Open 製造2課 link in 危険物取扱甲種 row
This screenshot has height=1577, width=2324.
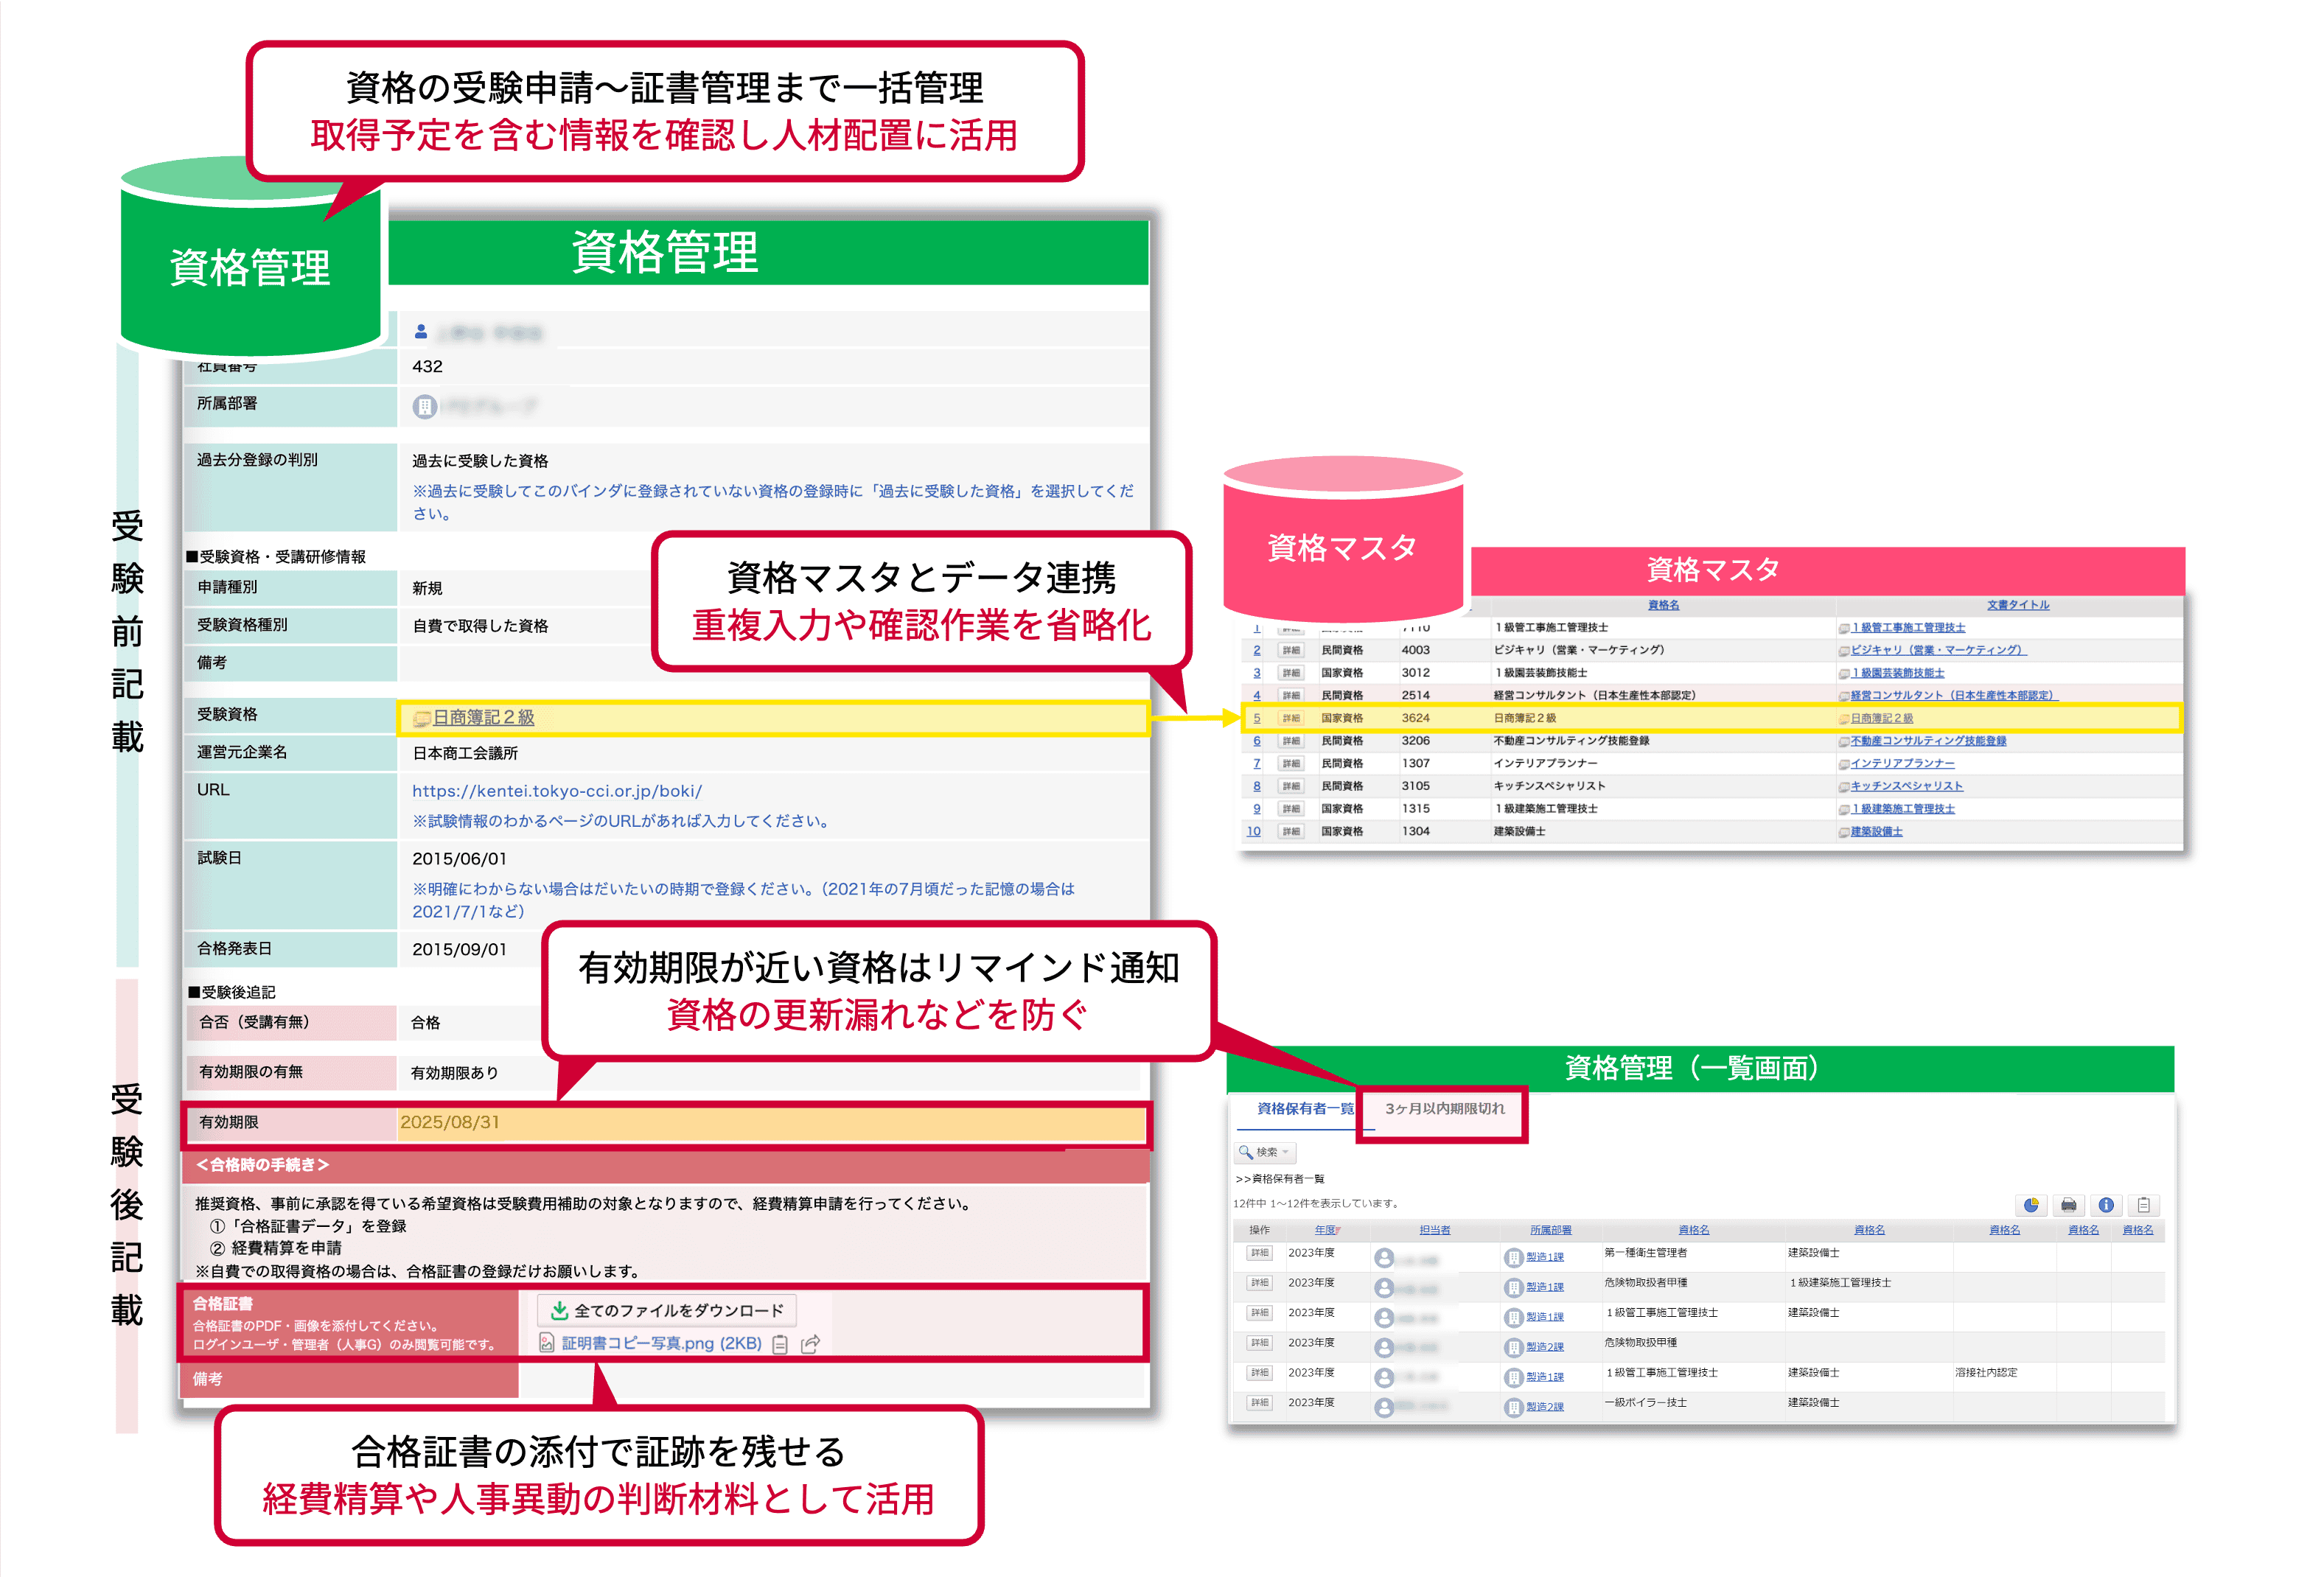(1544, 1348)
